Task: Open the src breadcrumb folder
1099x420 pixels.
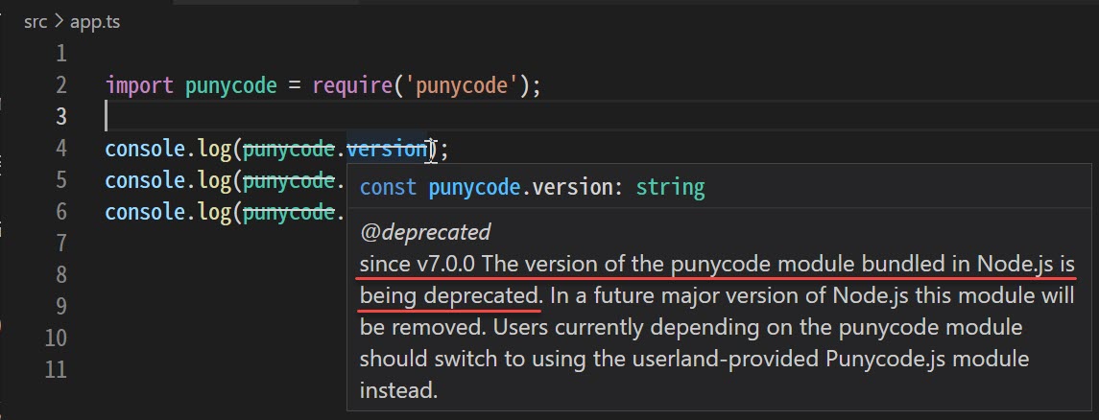Action: click(36, 22)
